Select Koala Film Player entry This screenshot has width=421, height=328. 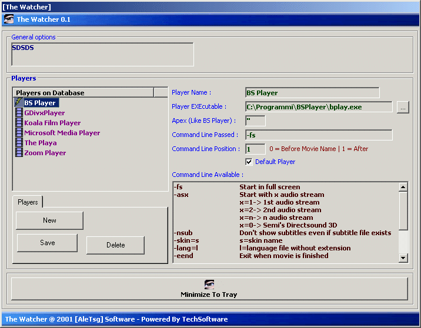pos(52,123)
